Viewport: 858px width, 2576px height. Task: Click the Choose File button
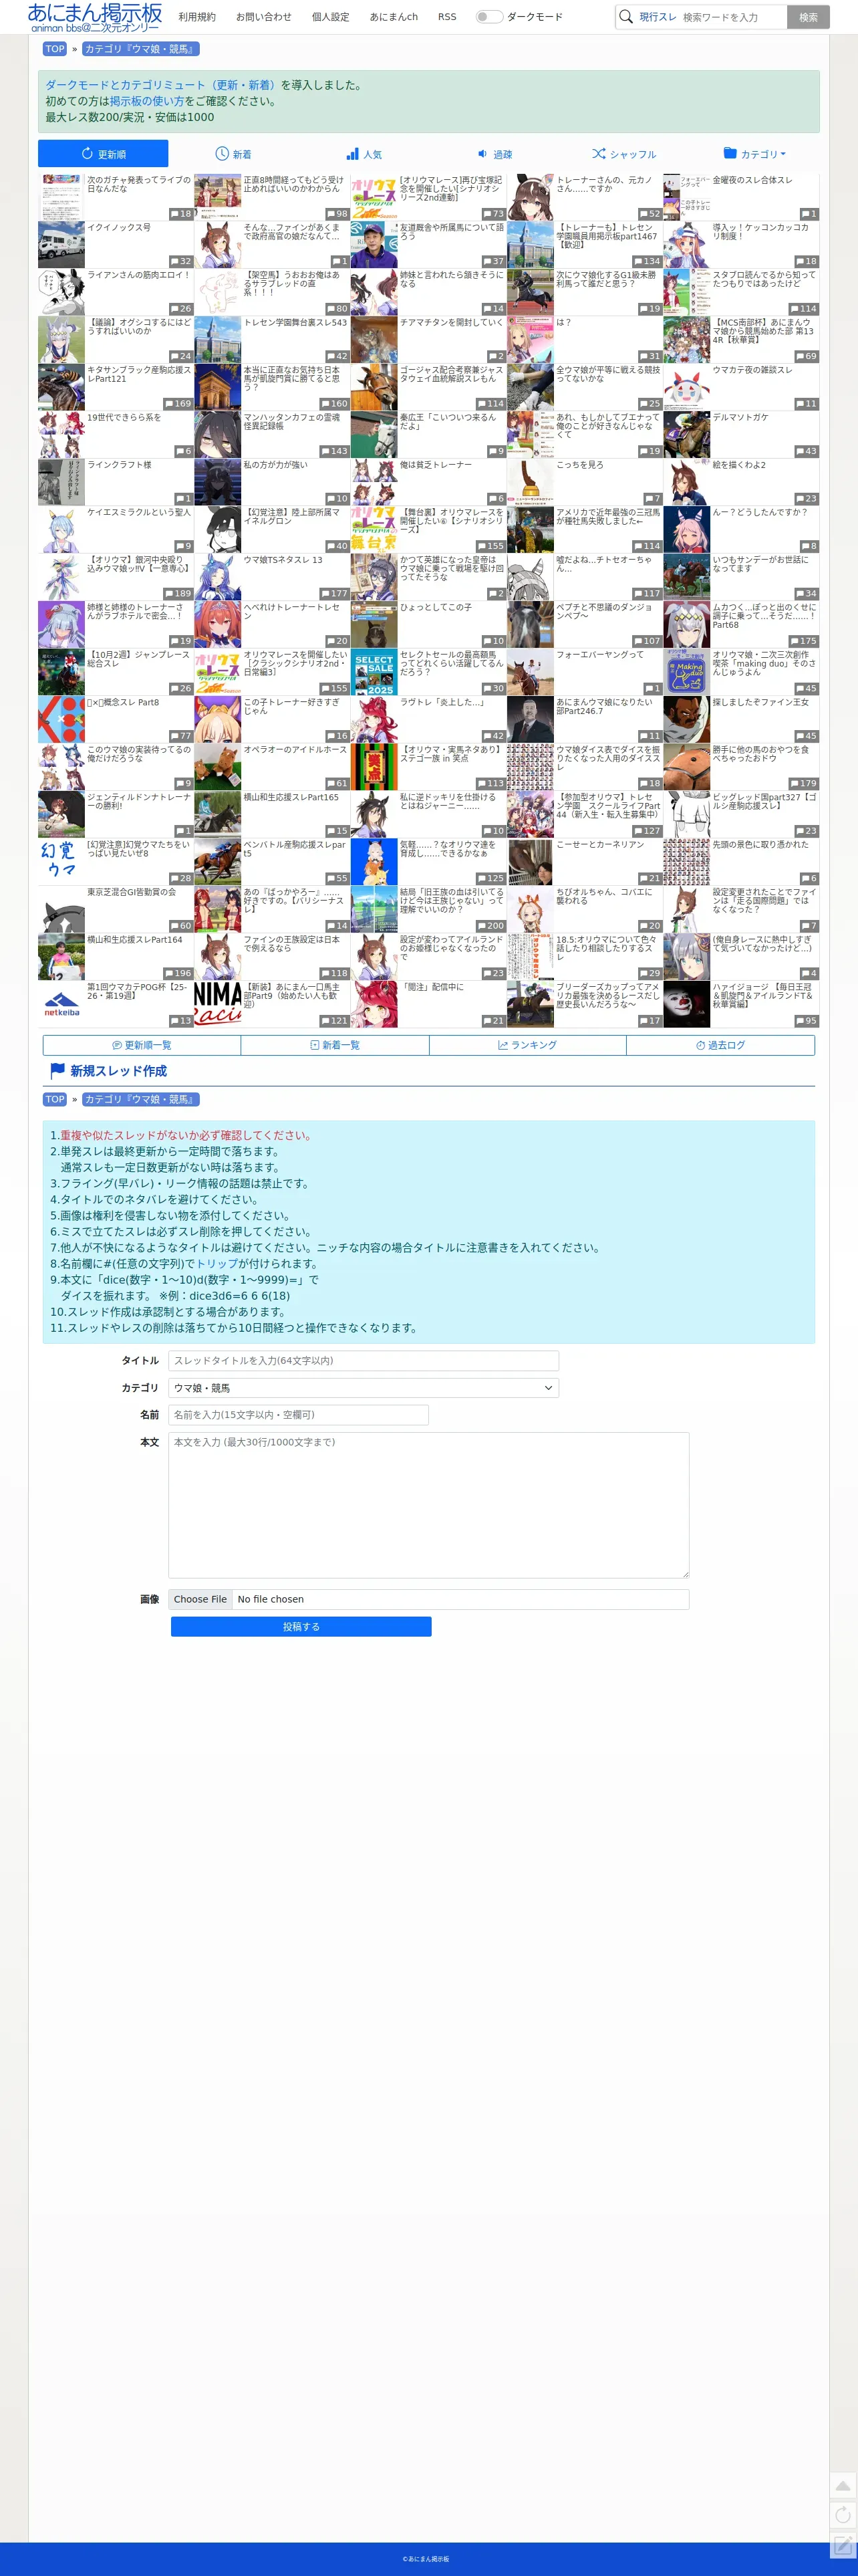point(200,1600)
